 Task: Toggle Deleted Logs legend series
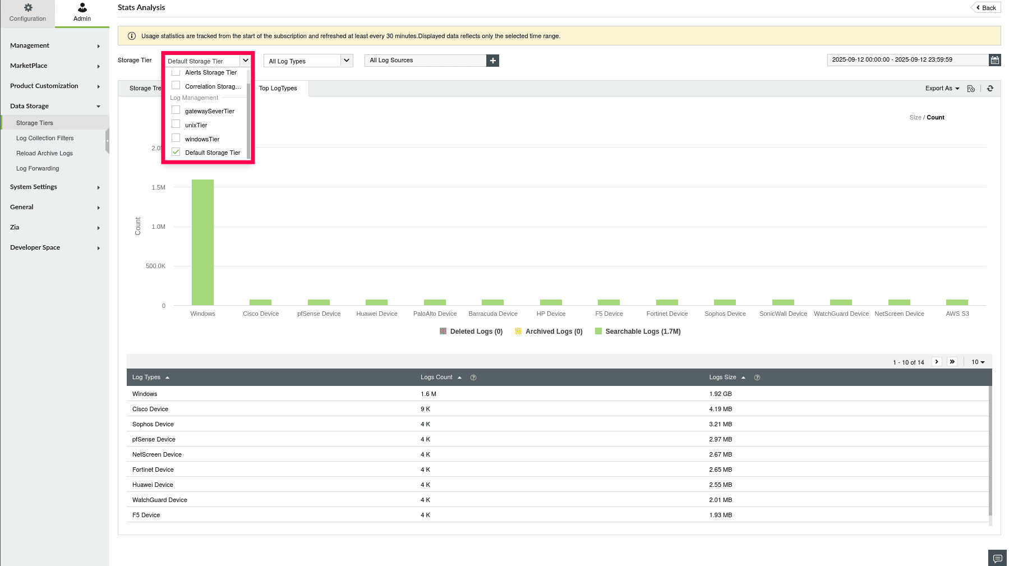pos(471,332)
